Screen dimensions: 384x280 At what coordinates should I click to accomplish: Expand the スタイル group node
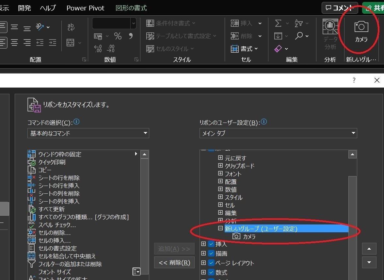[220, 197]
